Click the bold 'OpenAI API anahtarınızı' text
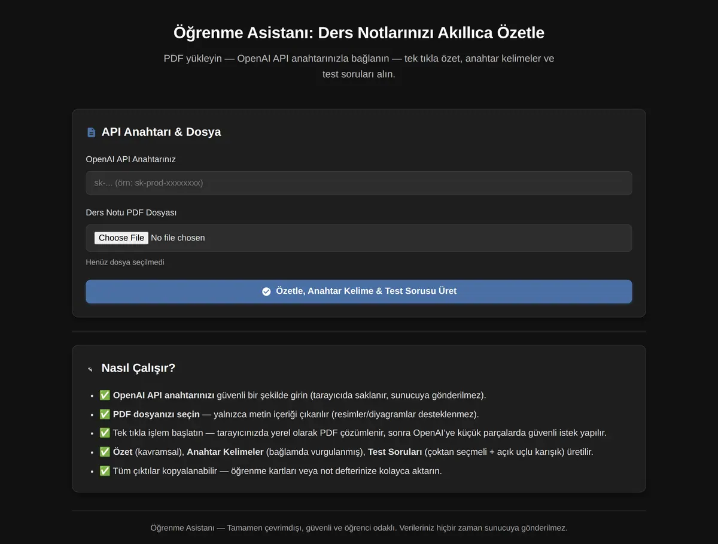 point(163,395)
